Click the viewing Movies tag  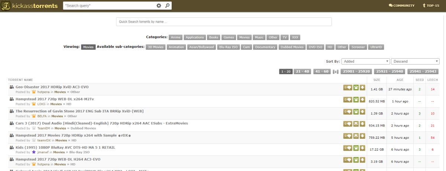tap(88, 47)
